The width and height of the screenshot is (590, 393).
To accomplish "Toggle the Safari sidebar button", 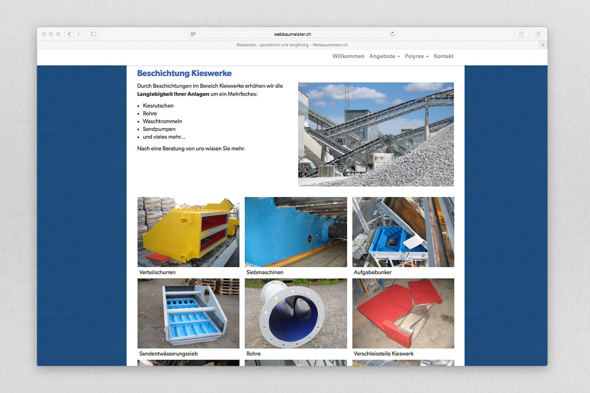I will tap(93, 34).
